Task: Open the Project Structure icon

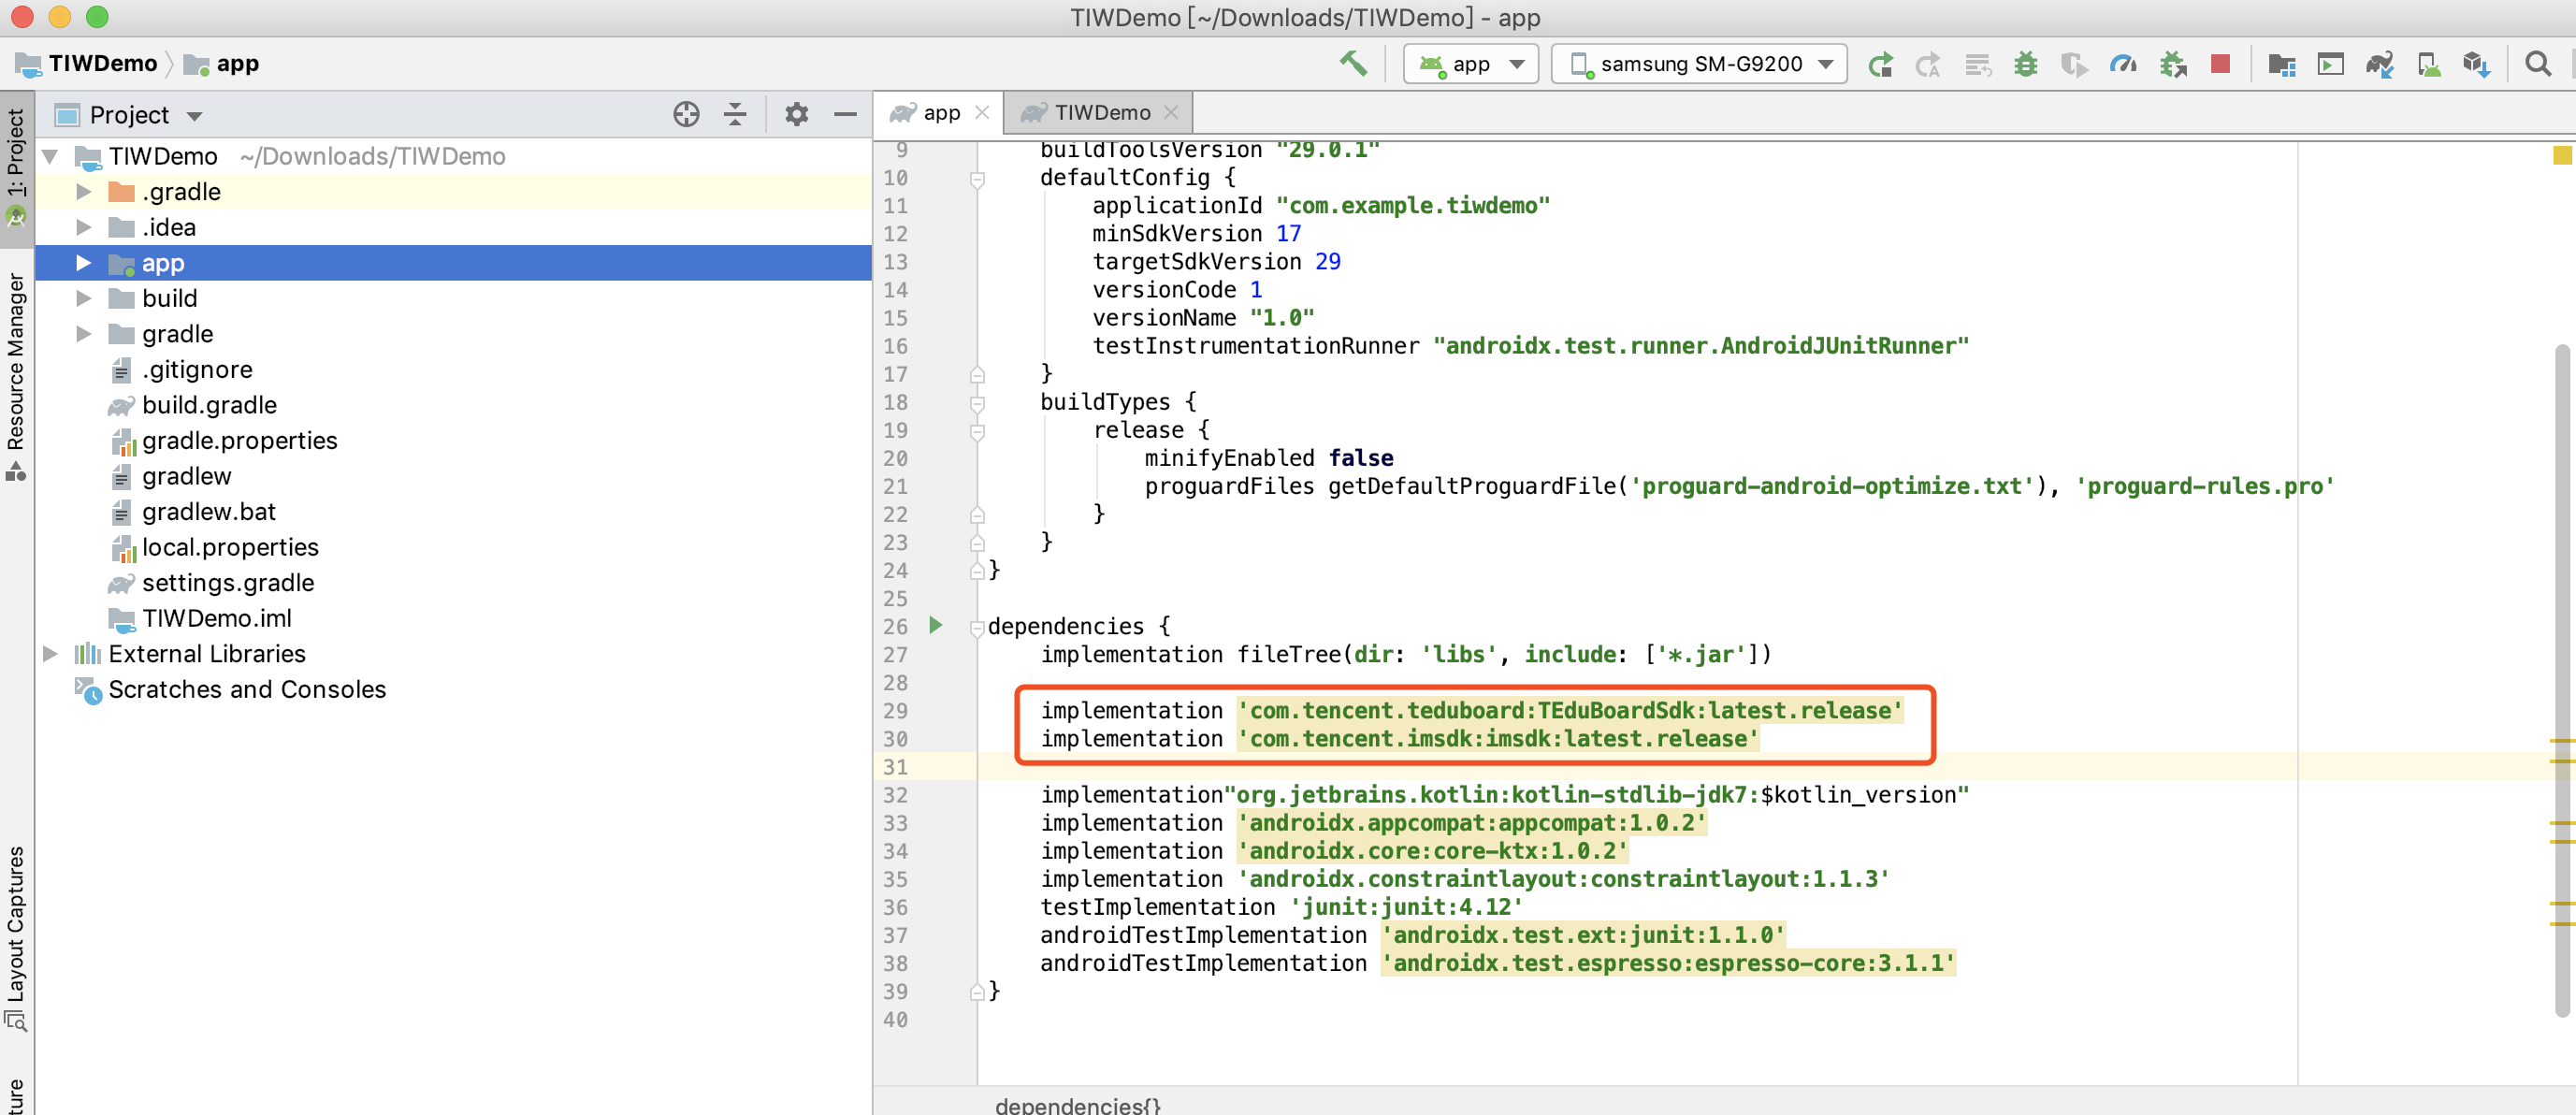Action: tap(2282, 64)
